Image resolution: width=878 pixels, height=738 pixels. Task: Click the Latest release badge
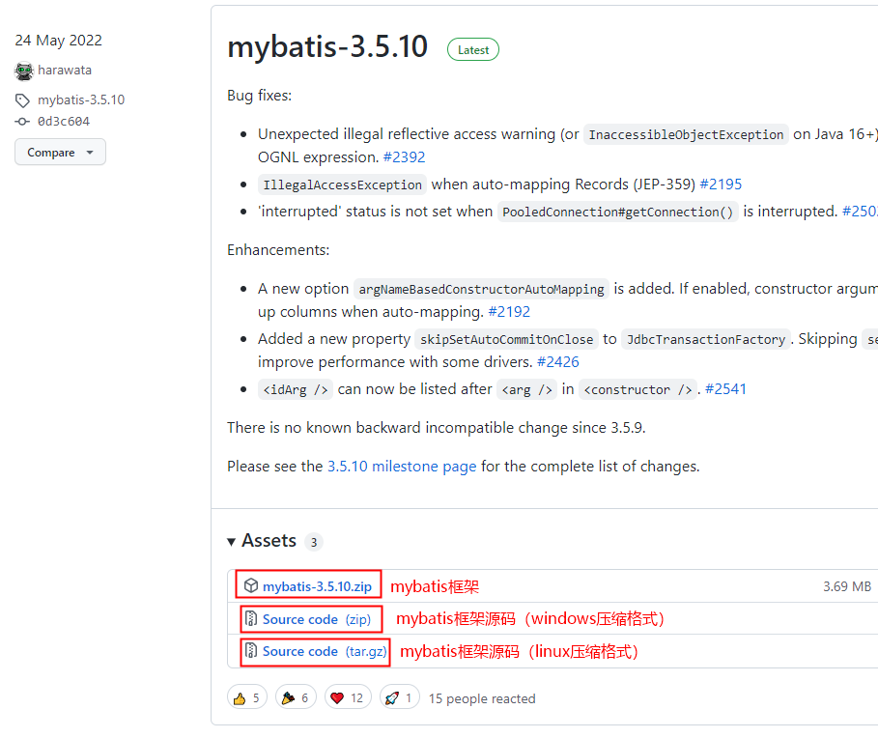[x=472, y=50]
